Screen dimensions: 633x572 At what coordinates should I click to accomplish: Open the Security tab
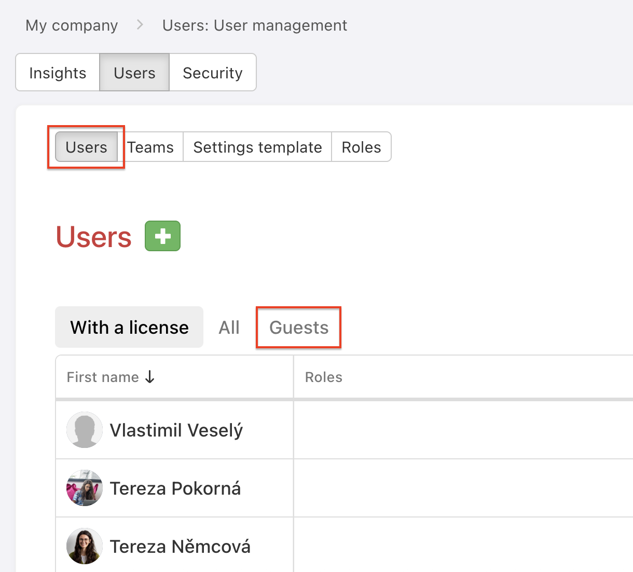pos(213,73)
